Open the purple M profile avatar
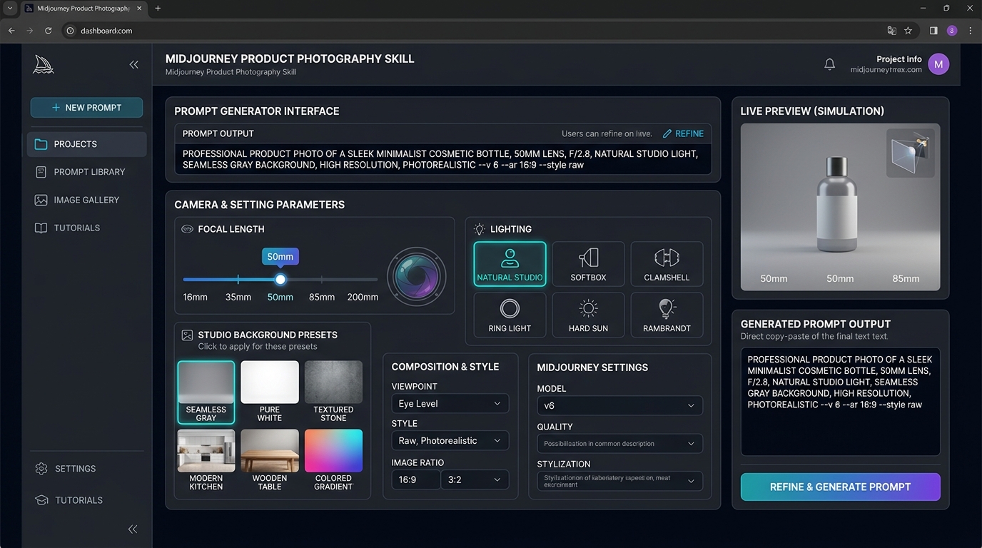 tap(938, 64)
